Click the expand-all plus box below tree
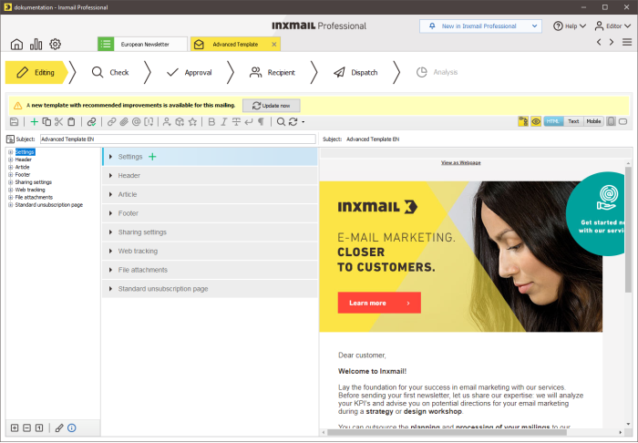The height and width of the screenshot is (443, 638). click(x=15, y=428)
